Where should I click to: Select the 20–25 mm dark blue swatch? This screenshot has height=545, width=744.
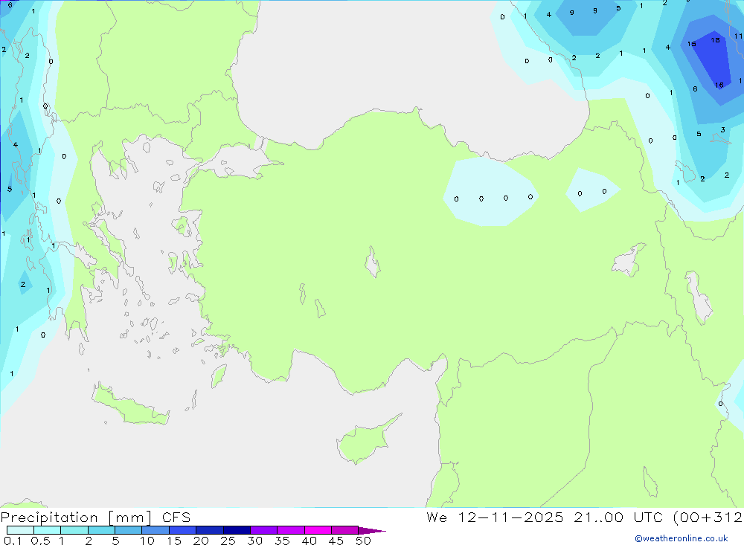(x=209, y=530)
